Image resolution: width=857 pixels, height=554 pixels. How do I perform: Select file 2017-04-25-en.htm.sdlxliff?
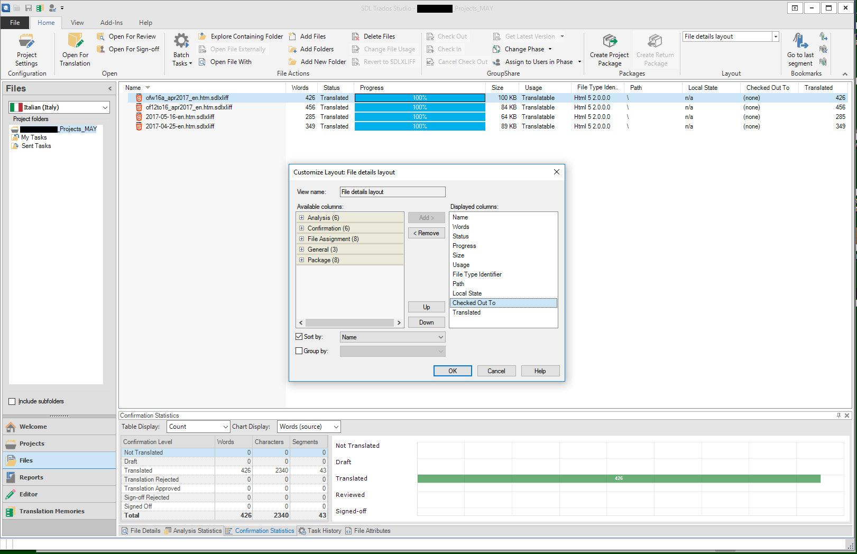click(x=180, y=126)
